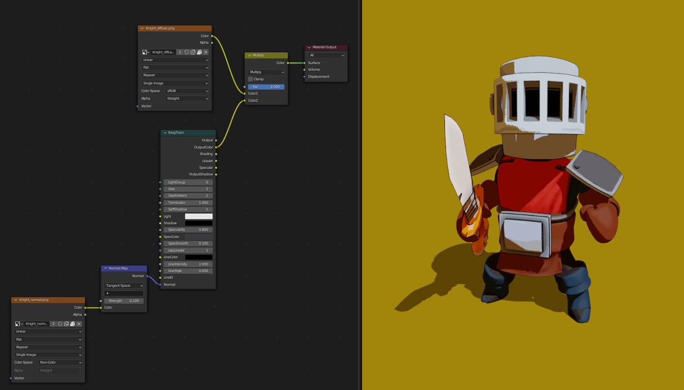Open the image browse icon in Knight_normal.png node
Image resolution: width=684 pixels, height=390 pixels.
click(x=19, y=323)
